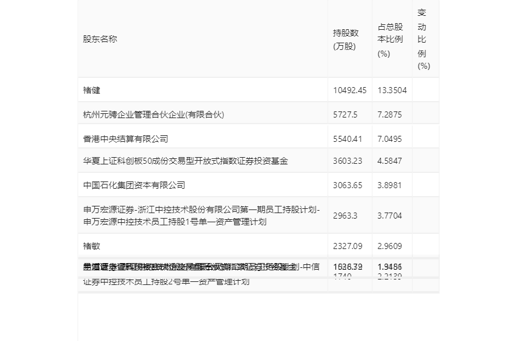Select shareholder name 褚敏
This screenshot has width=517, height=341.
(91, 246)
